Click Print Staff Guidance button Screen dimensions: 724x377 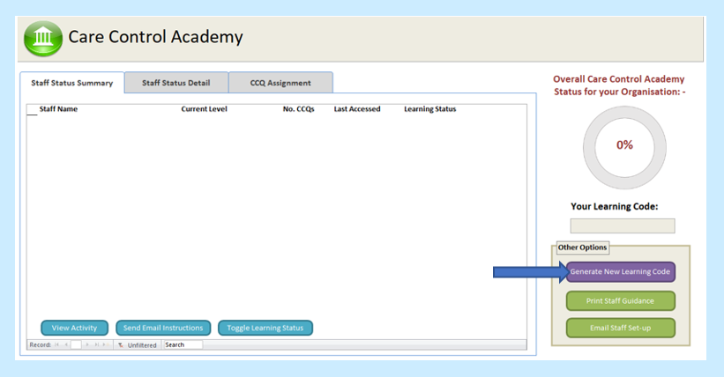[x=620, y=301]
